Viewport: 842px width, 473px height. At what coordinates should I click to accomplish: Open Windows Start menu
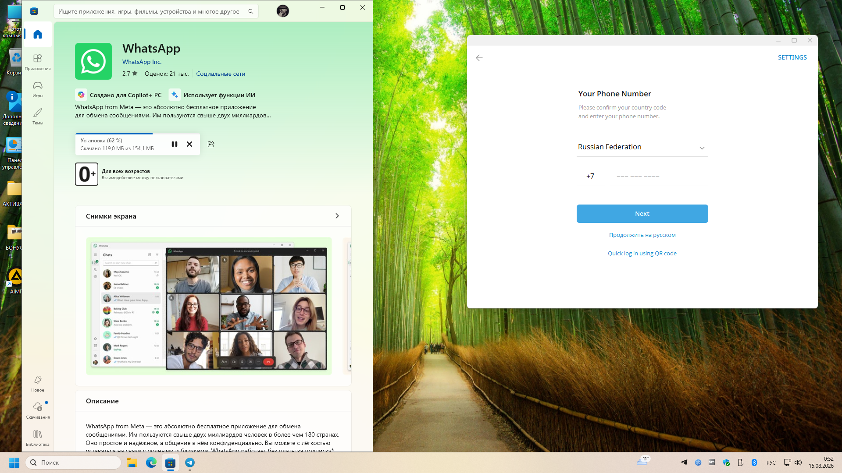pos(14,462)
